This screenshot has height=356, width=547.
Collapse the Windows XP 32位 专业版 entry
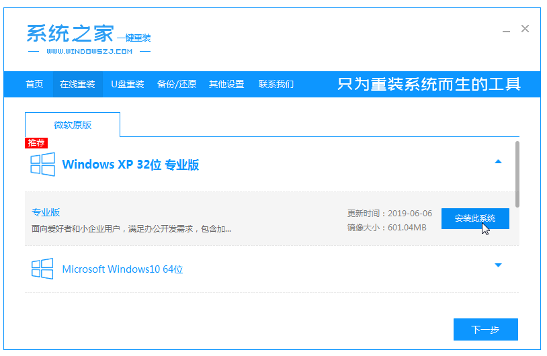pos(498,161)
